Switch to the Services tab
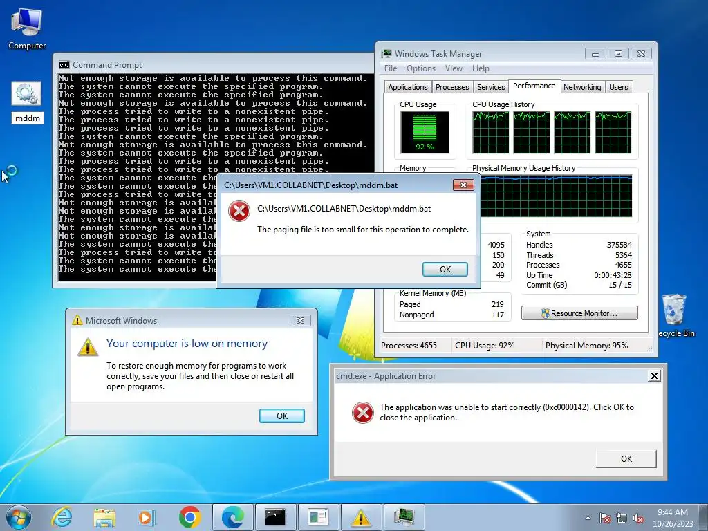The width and height of the screenshot is (708, 531). [x=491, y=87]
